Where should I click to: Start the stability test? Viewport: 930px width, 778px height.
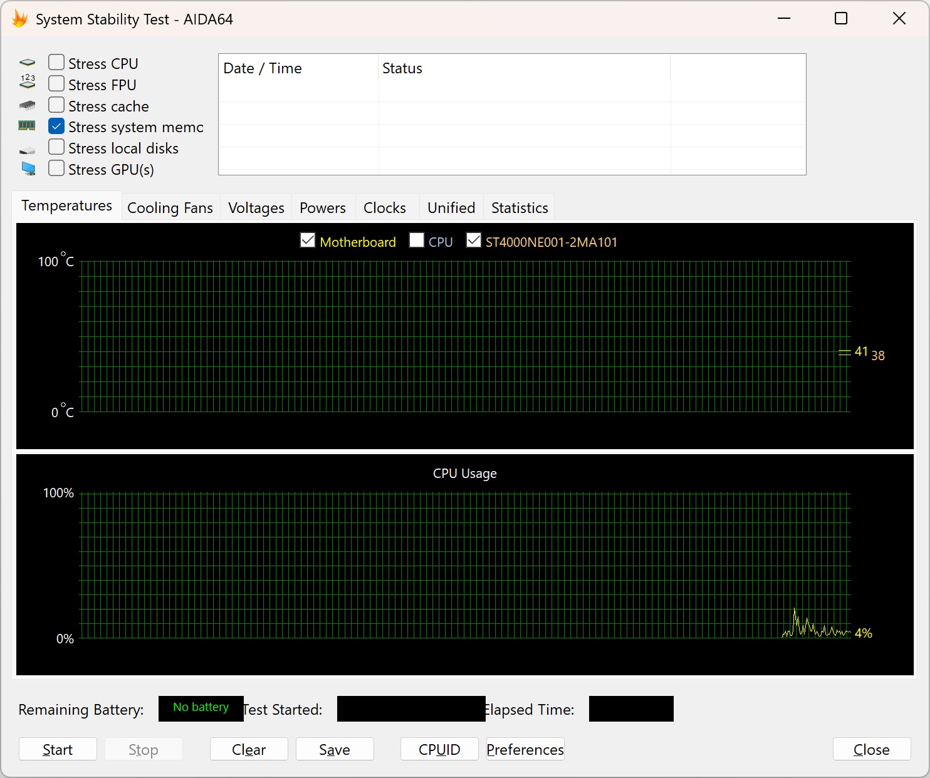[x=58, y=749]
